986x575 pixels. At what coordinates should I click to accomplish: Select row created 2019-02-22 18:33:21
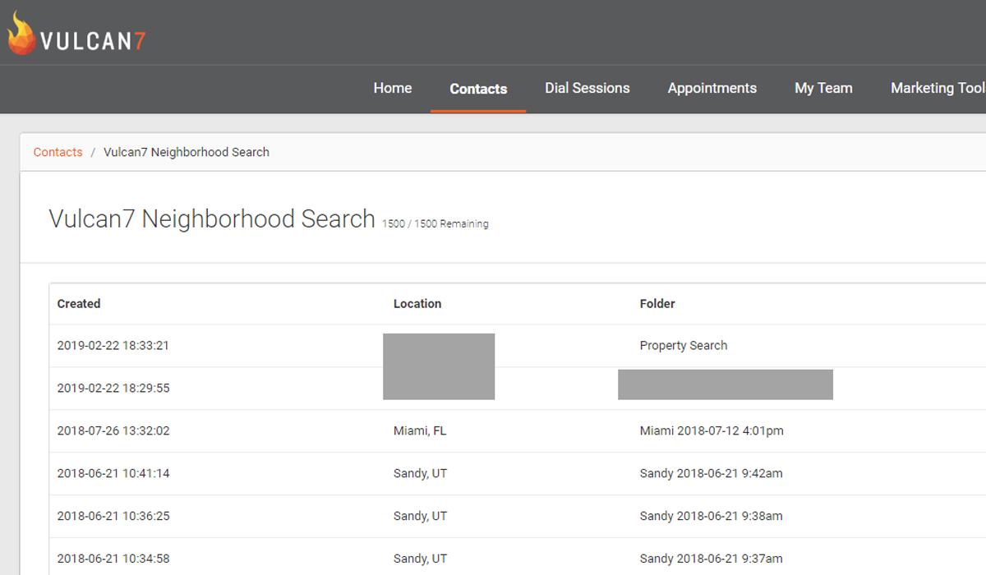[518, 346]
